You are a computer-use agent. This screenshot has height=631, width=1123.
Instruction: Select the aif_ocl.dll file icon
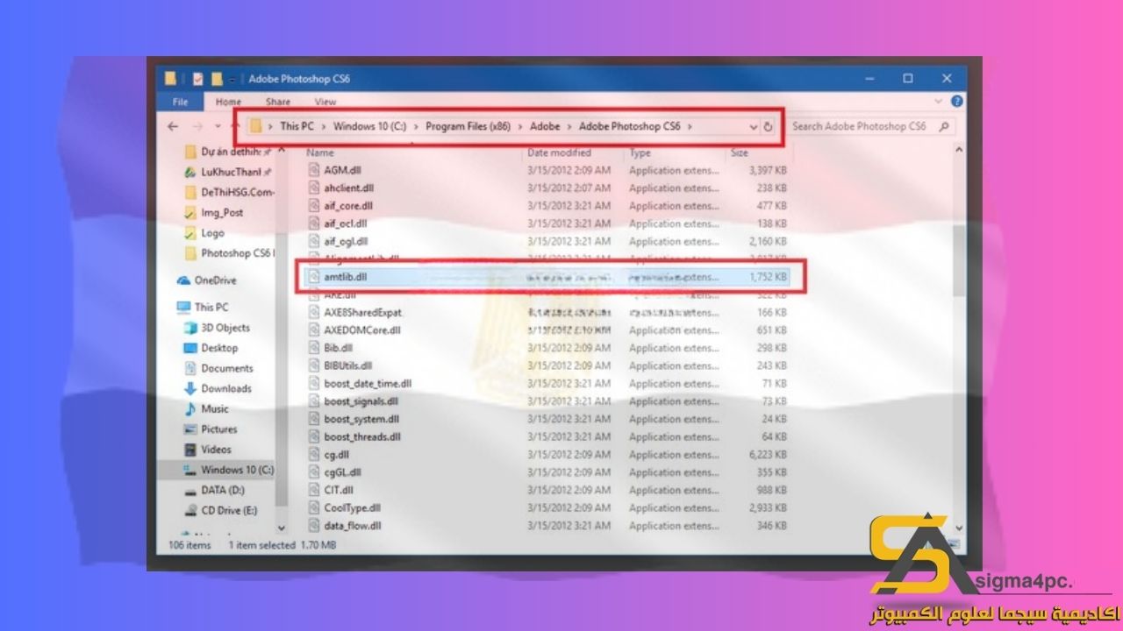click(x=316, y=223)
